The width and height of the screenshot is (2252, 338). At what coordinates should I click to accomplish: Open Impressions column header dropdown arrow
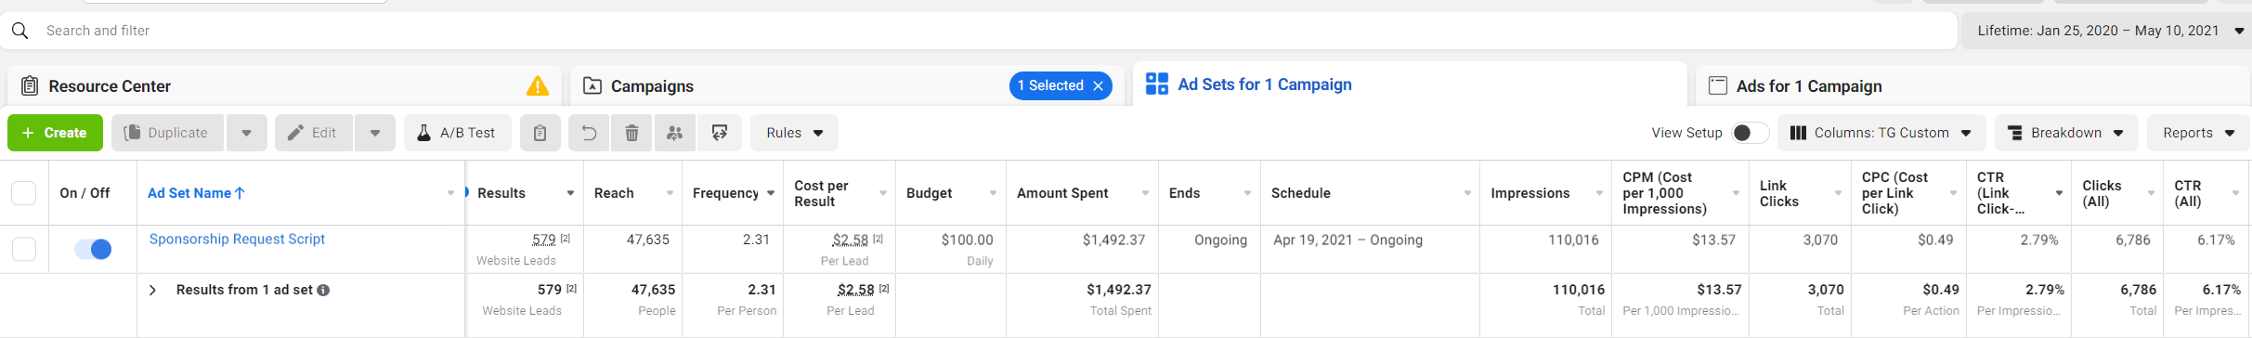(1599, 193)
